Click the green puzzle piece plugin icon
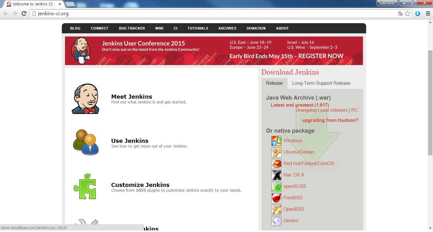Viewport: 433px width, 232px height. pos(85,187)
